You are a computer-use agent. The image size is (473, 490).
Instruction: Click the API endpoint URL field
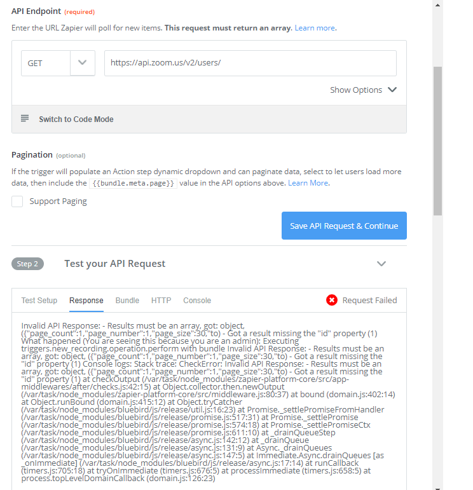250,63
